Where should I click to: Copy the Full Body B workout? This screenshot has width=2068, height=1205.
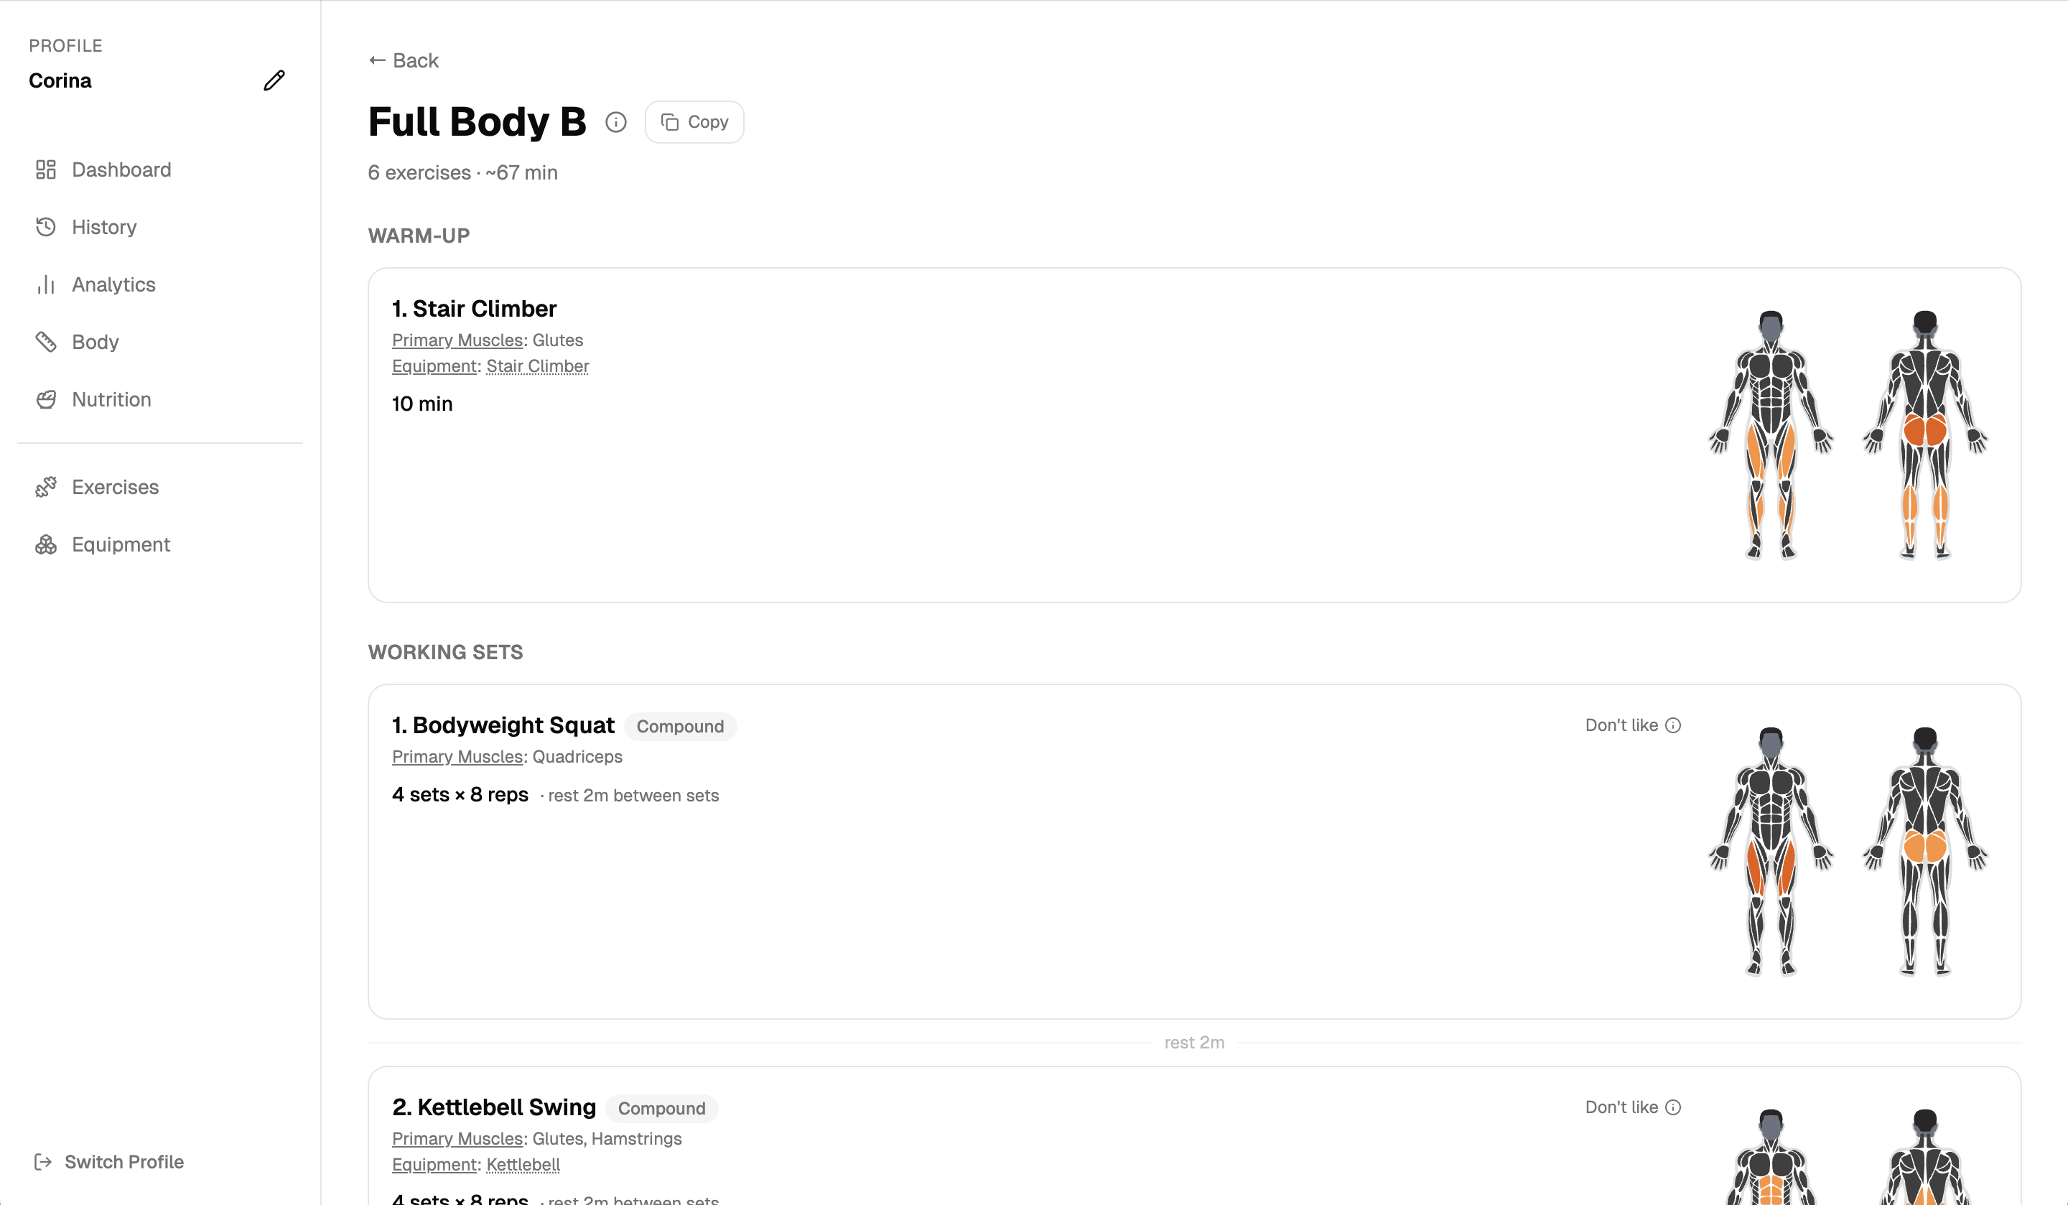coord(694,122)
